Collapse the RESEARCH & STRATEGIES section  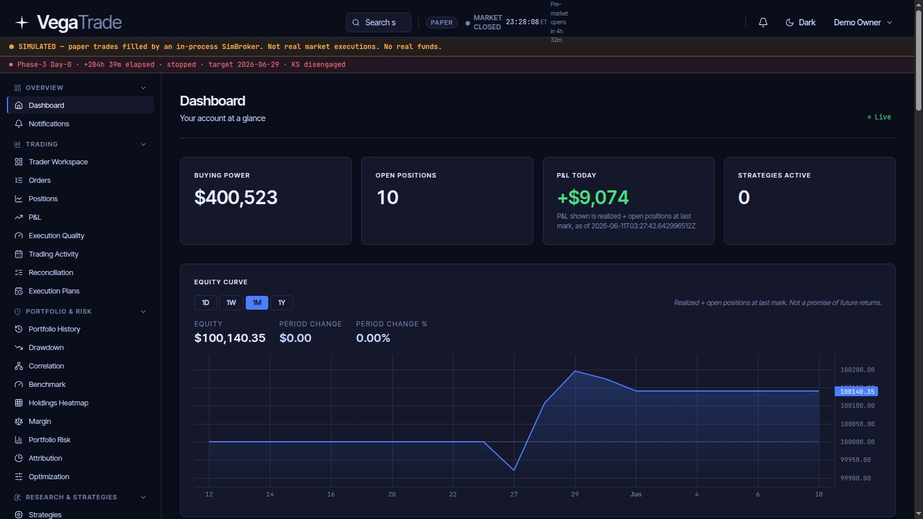(x=144, y=497)
